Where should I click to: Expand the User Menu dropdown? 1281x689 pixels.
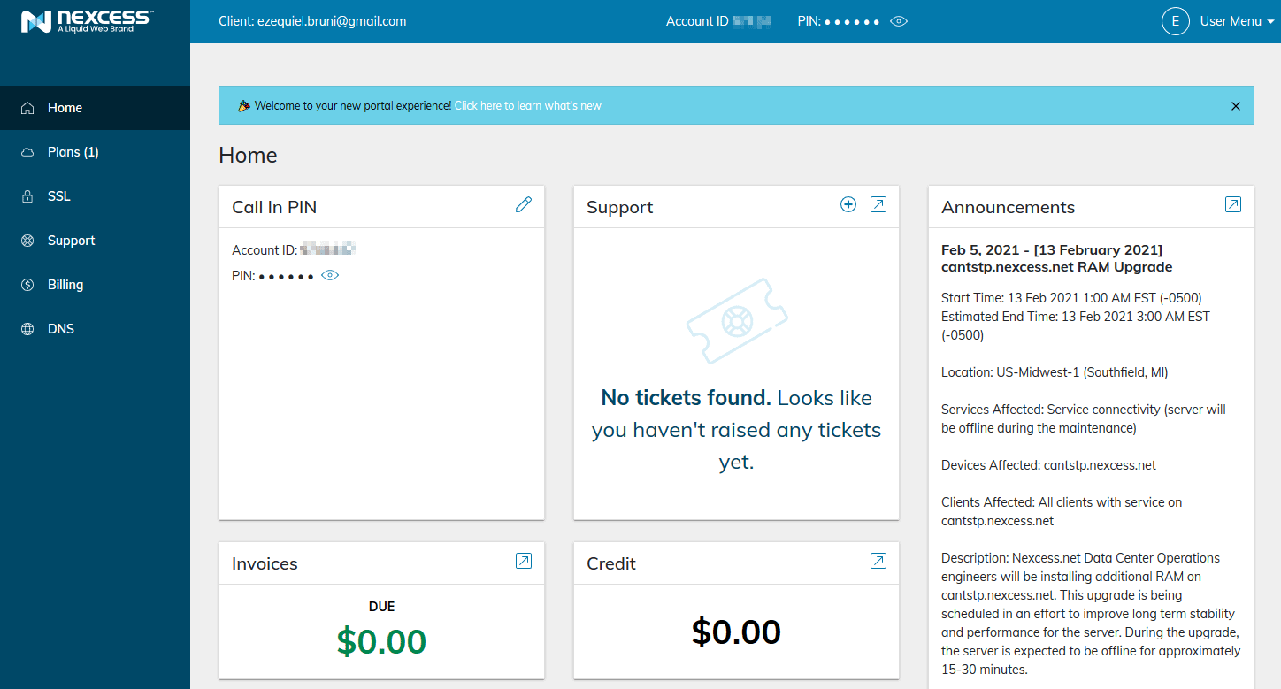(x=1236, y=21)
